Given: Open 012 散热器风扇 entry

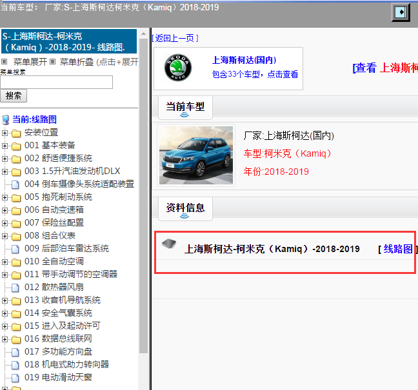Looking at the screenshot, I should (x=54, y=287).
